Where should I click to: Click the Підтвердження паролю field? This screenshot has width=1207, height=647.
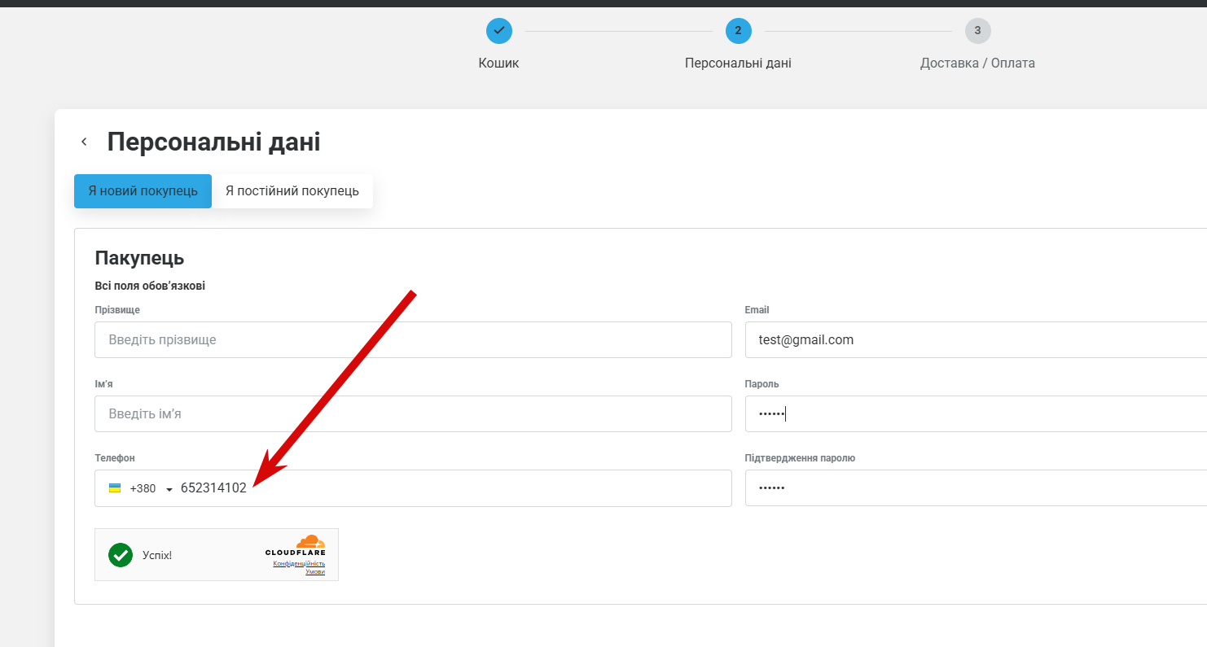click(x=976, y=488)
